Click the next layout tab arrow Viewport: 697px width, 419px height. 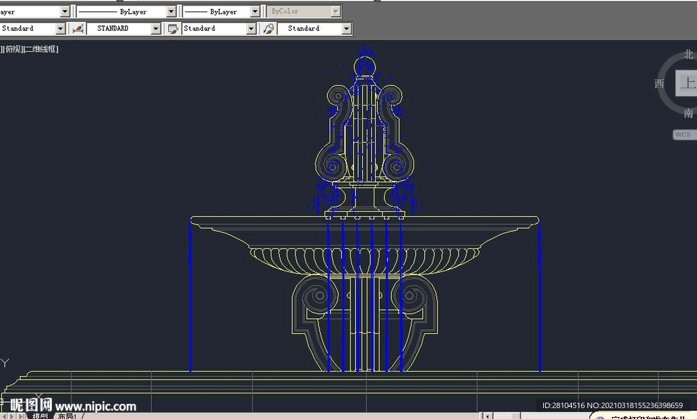pos(12,416)
